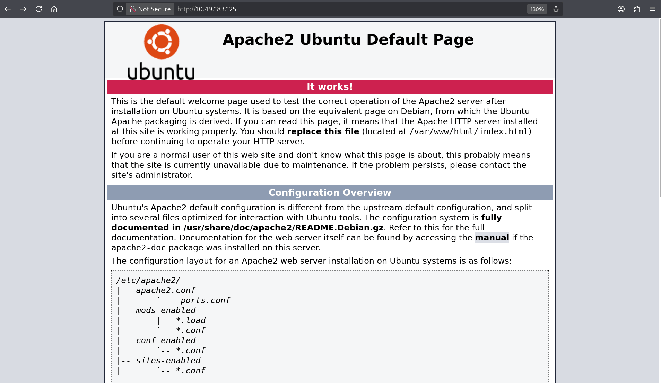Click the Configuration Overview header
The image size is (661, 383).
[330, 193]
